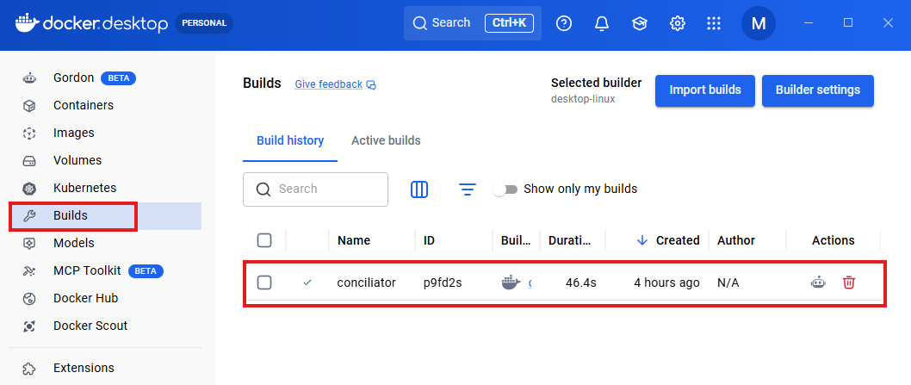Click the Builder settings button

[x=818, y=90]
